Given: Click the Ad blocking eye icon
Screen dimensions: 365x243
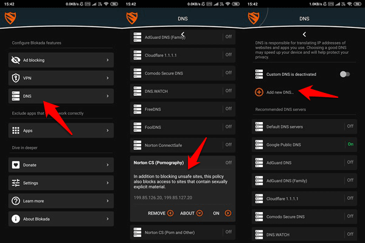Looking at the screenshot, I should coord(16,61).
